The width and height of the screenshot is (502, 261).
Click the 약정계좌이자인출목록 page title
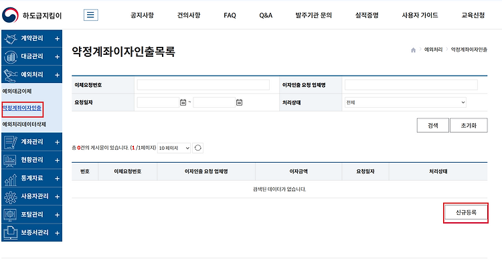click(123, 52)
